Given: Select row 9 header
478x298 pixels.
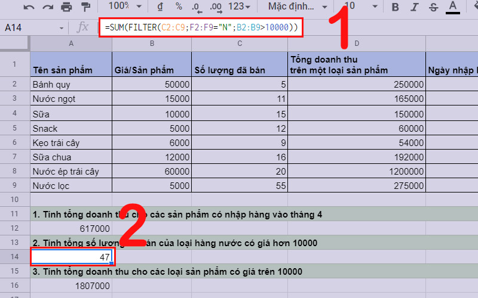Looking at the screenshot, I should 15,185.
